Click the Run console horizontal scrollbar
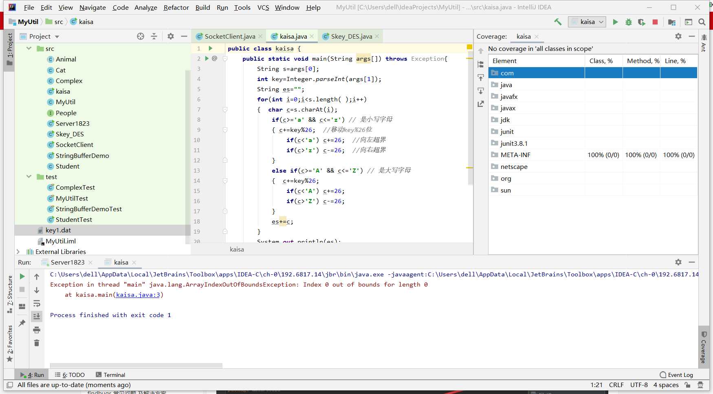The width and height of the screenshot is (713, 394). click(136, 366)
